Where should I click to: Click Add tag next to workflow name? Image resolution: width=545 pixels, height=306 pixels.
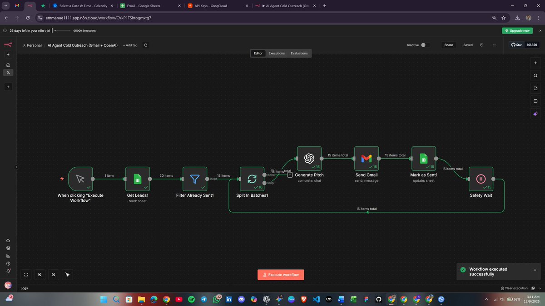tap(130, 45)
